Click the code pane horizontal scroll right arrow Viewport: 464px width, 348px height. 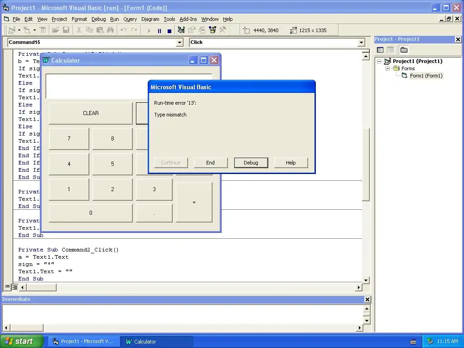tap(359, 287)
